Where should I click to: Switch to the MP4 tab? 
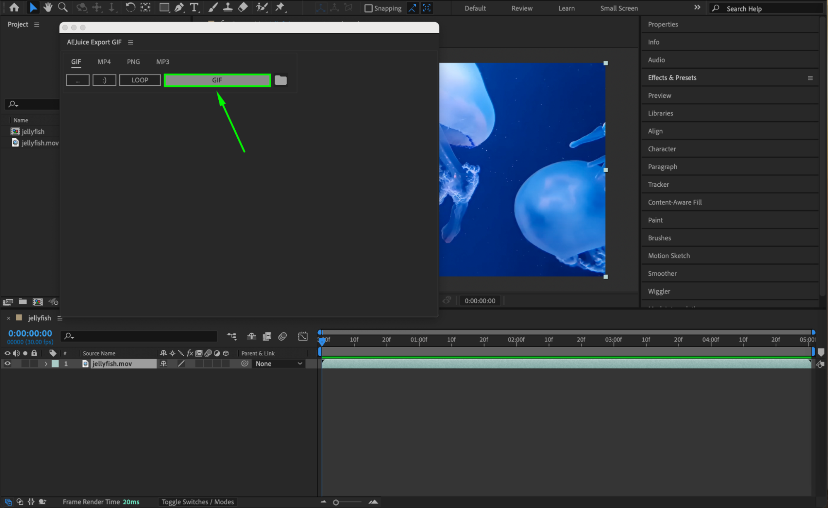(104, 62)
